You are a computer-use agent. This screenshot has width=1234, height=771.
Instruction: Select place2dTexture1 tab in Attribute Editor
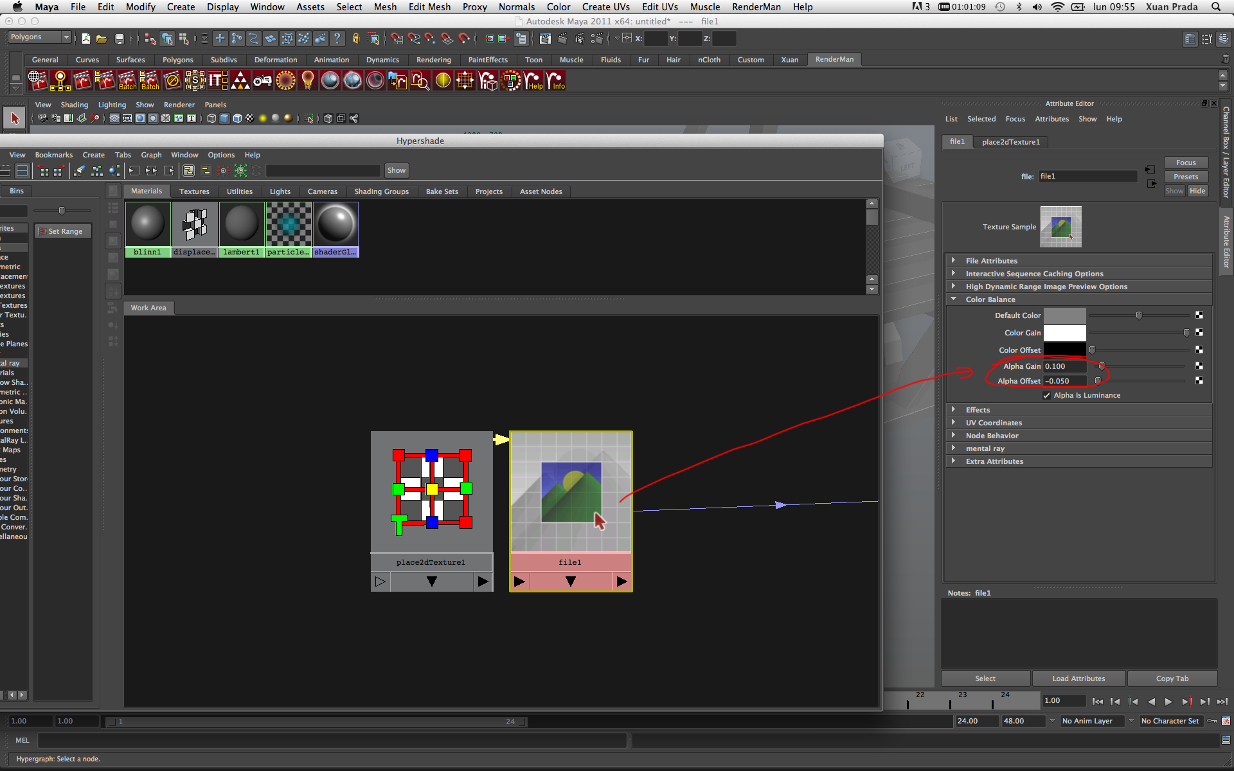1010,142
